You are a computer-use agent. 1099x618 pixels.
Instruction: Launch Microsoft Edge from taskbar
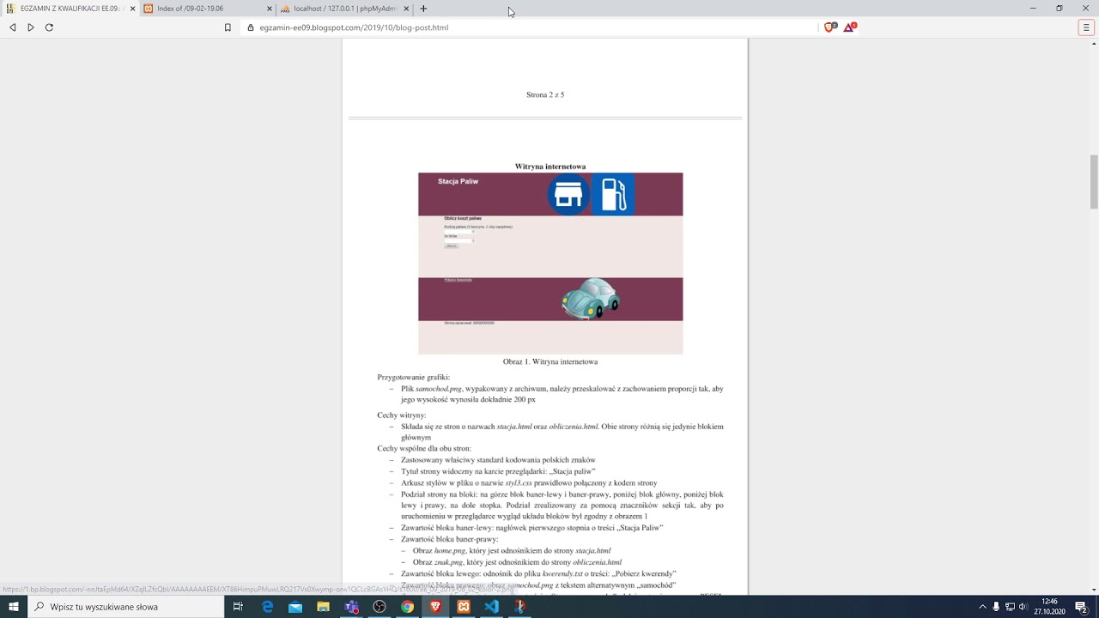[x=267, y=607]
